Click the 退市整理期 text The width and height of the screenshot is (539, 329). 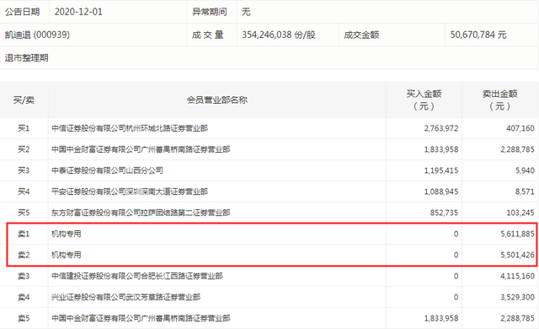(26, 58)
